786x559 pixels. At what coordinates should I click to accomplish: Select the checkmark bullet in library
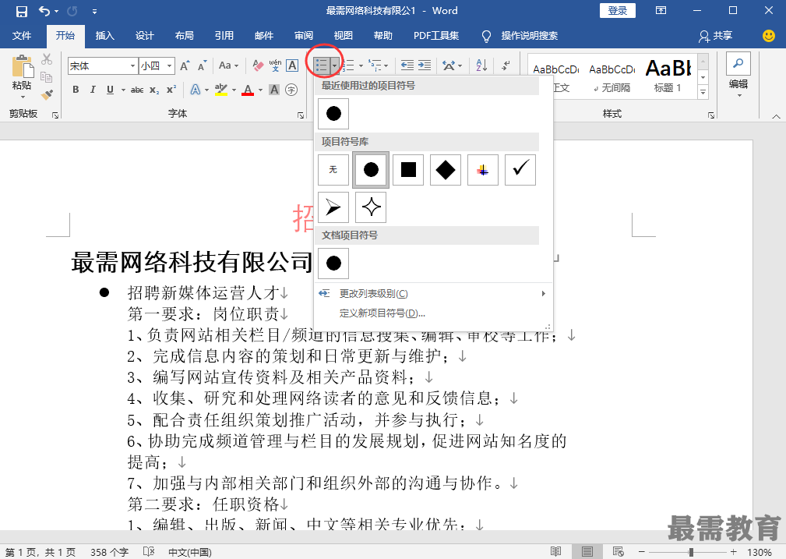pos(520,170)
